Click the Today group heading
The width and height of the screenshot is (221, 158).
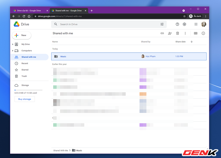pos(55,49)
